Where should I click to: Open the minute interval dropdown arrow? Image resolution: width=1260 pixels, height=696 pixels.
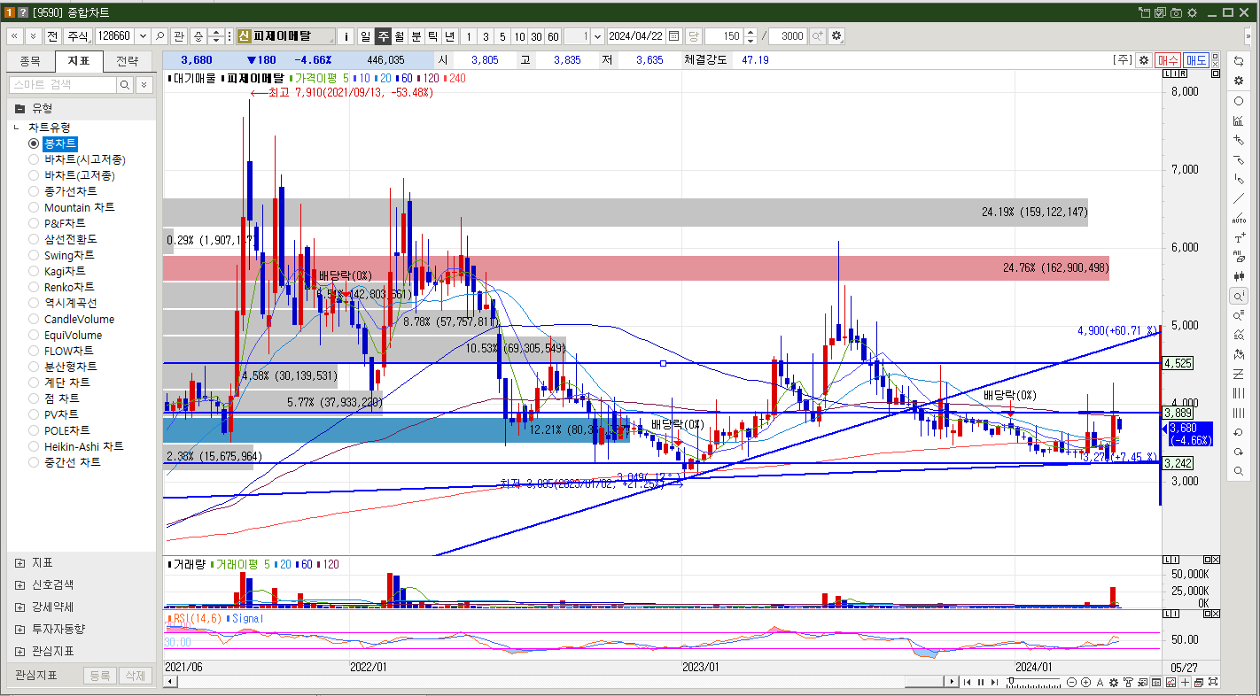pyautogui.click(x=597, y=36)
